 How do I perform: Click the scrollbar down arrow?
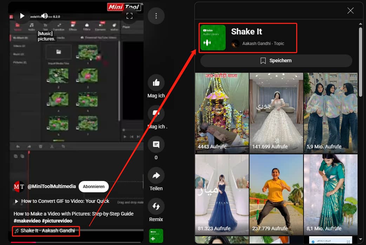point(360,239)
